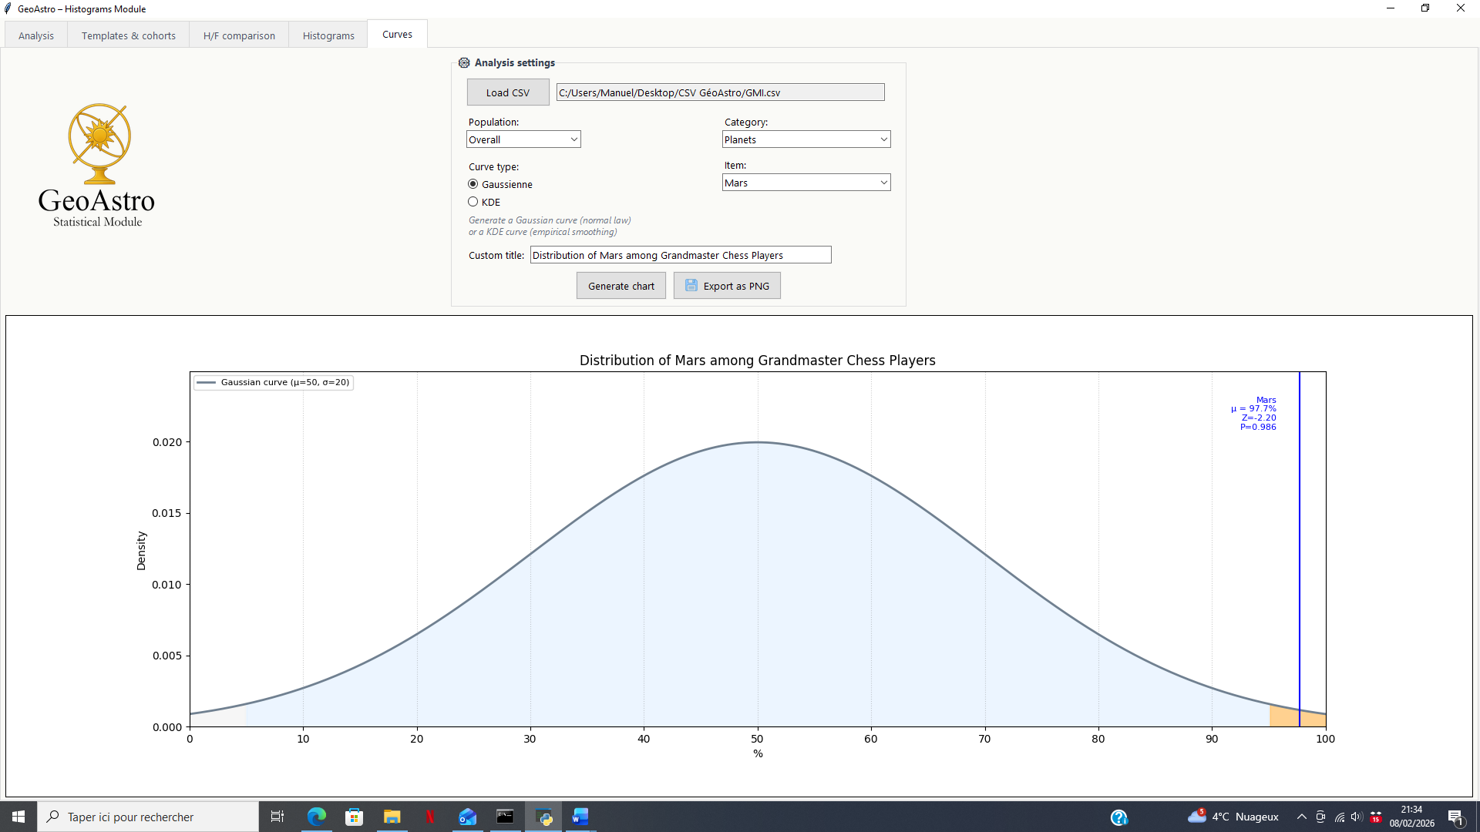Open the H/F comparison tab
The image size is (1480, 832).
(239, 35)
